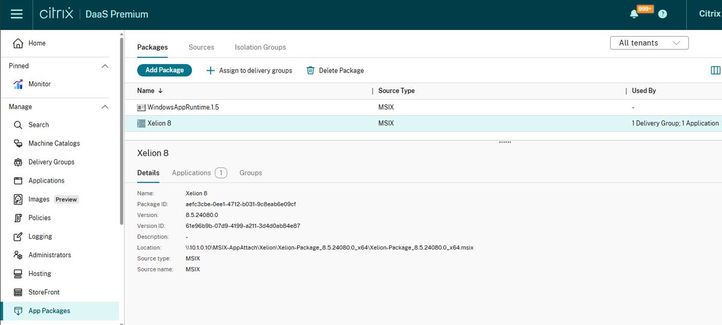722x325 pixels.
Task: Click the Location path value
Action: [x=330, y=248]
